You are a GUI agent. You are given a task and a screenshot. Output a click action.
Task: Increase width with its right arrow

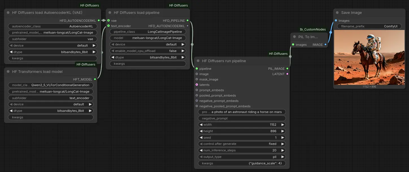282,125
